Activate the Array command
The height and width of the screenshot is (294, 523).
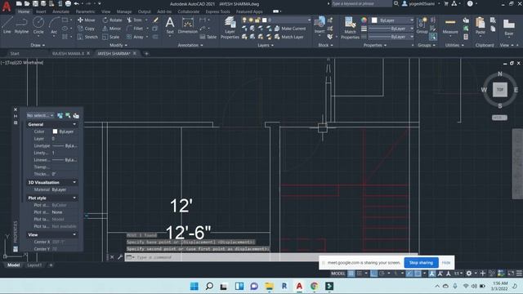click(135, 37)
